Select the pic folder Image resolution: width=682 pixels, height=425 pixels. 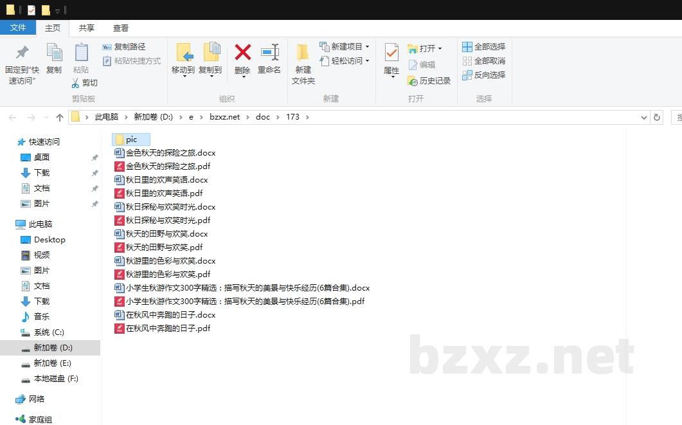[x=131, y=140]
